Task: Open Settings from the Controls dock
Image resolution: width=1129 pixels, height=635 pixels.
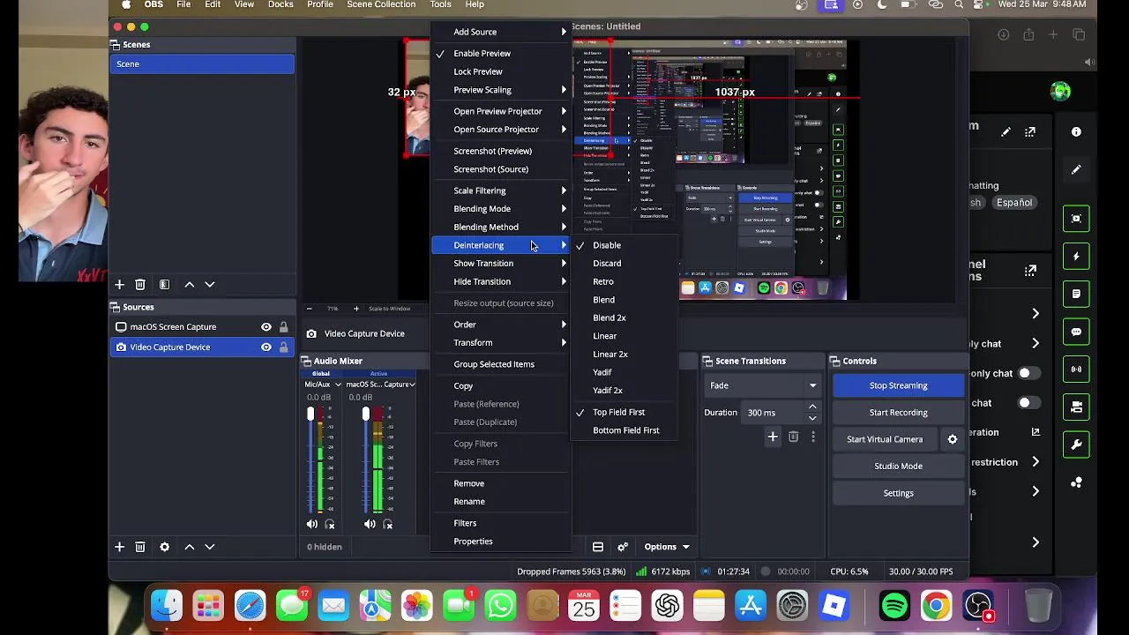Action: [x=898, y=493]
